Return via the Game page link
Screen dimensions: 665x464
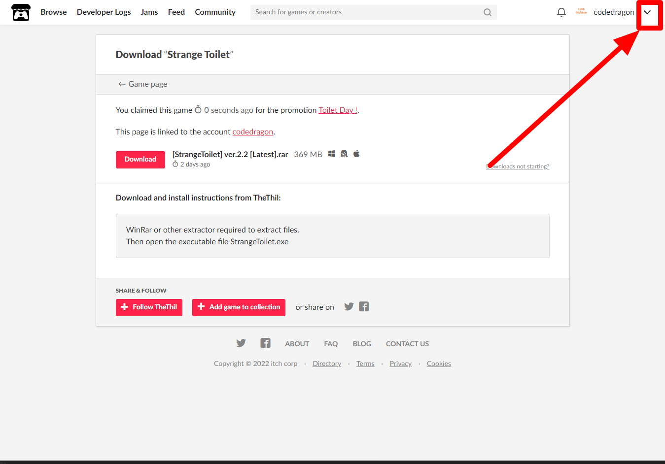click(143, 84)
